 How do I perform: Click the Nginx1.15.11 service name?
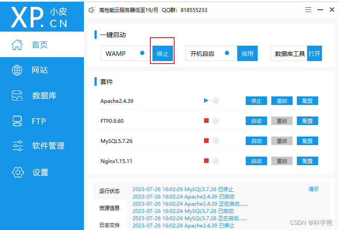[x=116, y=161]
